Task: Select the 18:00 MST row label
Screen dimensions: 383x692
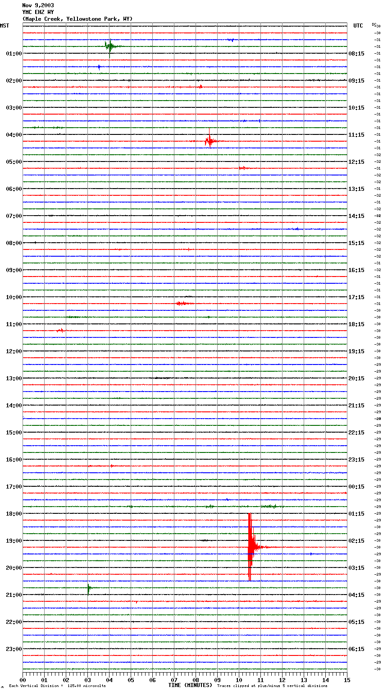Action: coord(14,514)
